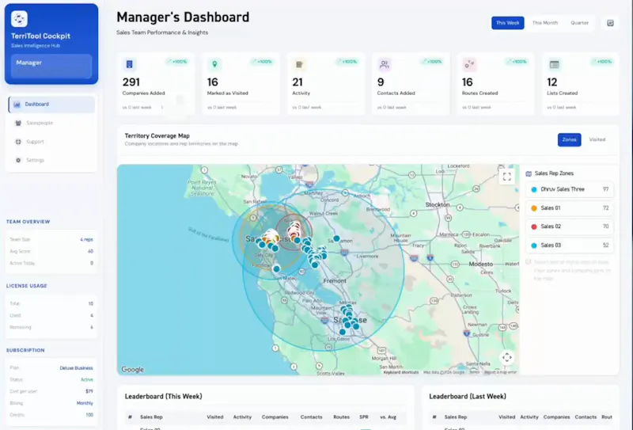633x430 pixels.
Task: Click the map pan control icon
Action: (x=507, y=357)
